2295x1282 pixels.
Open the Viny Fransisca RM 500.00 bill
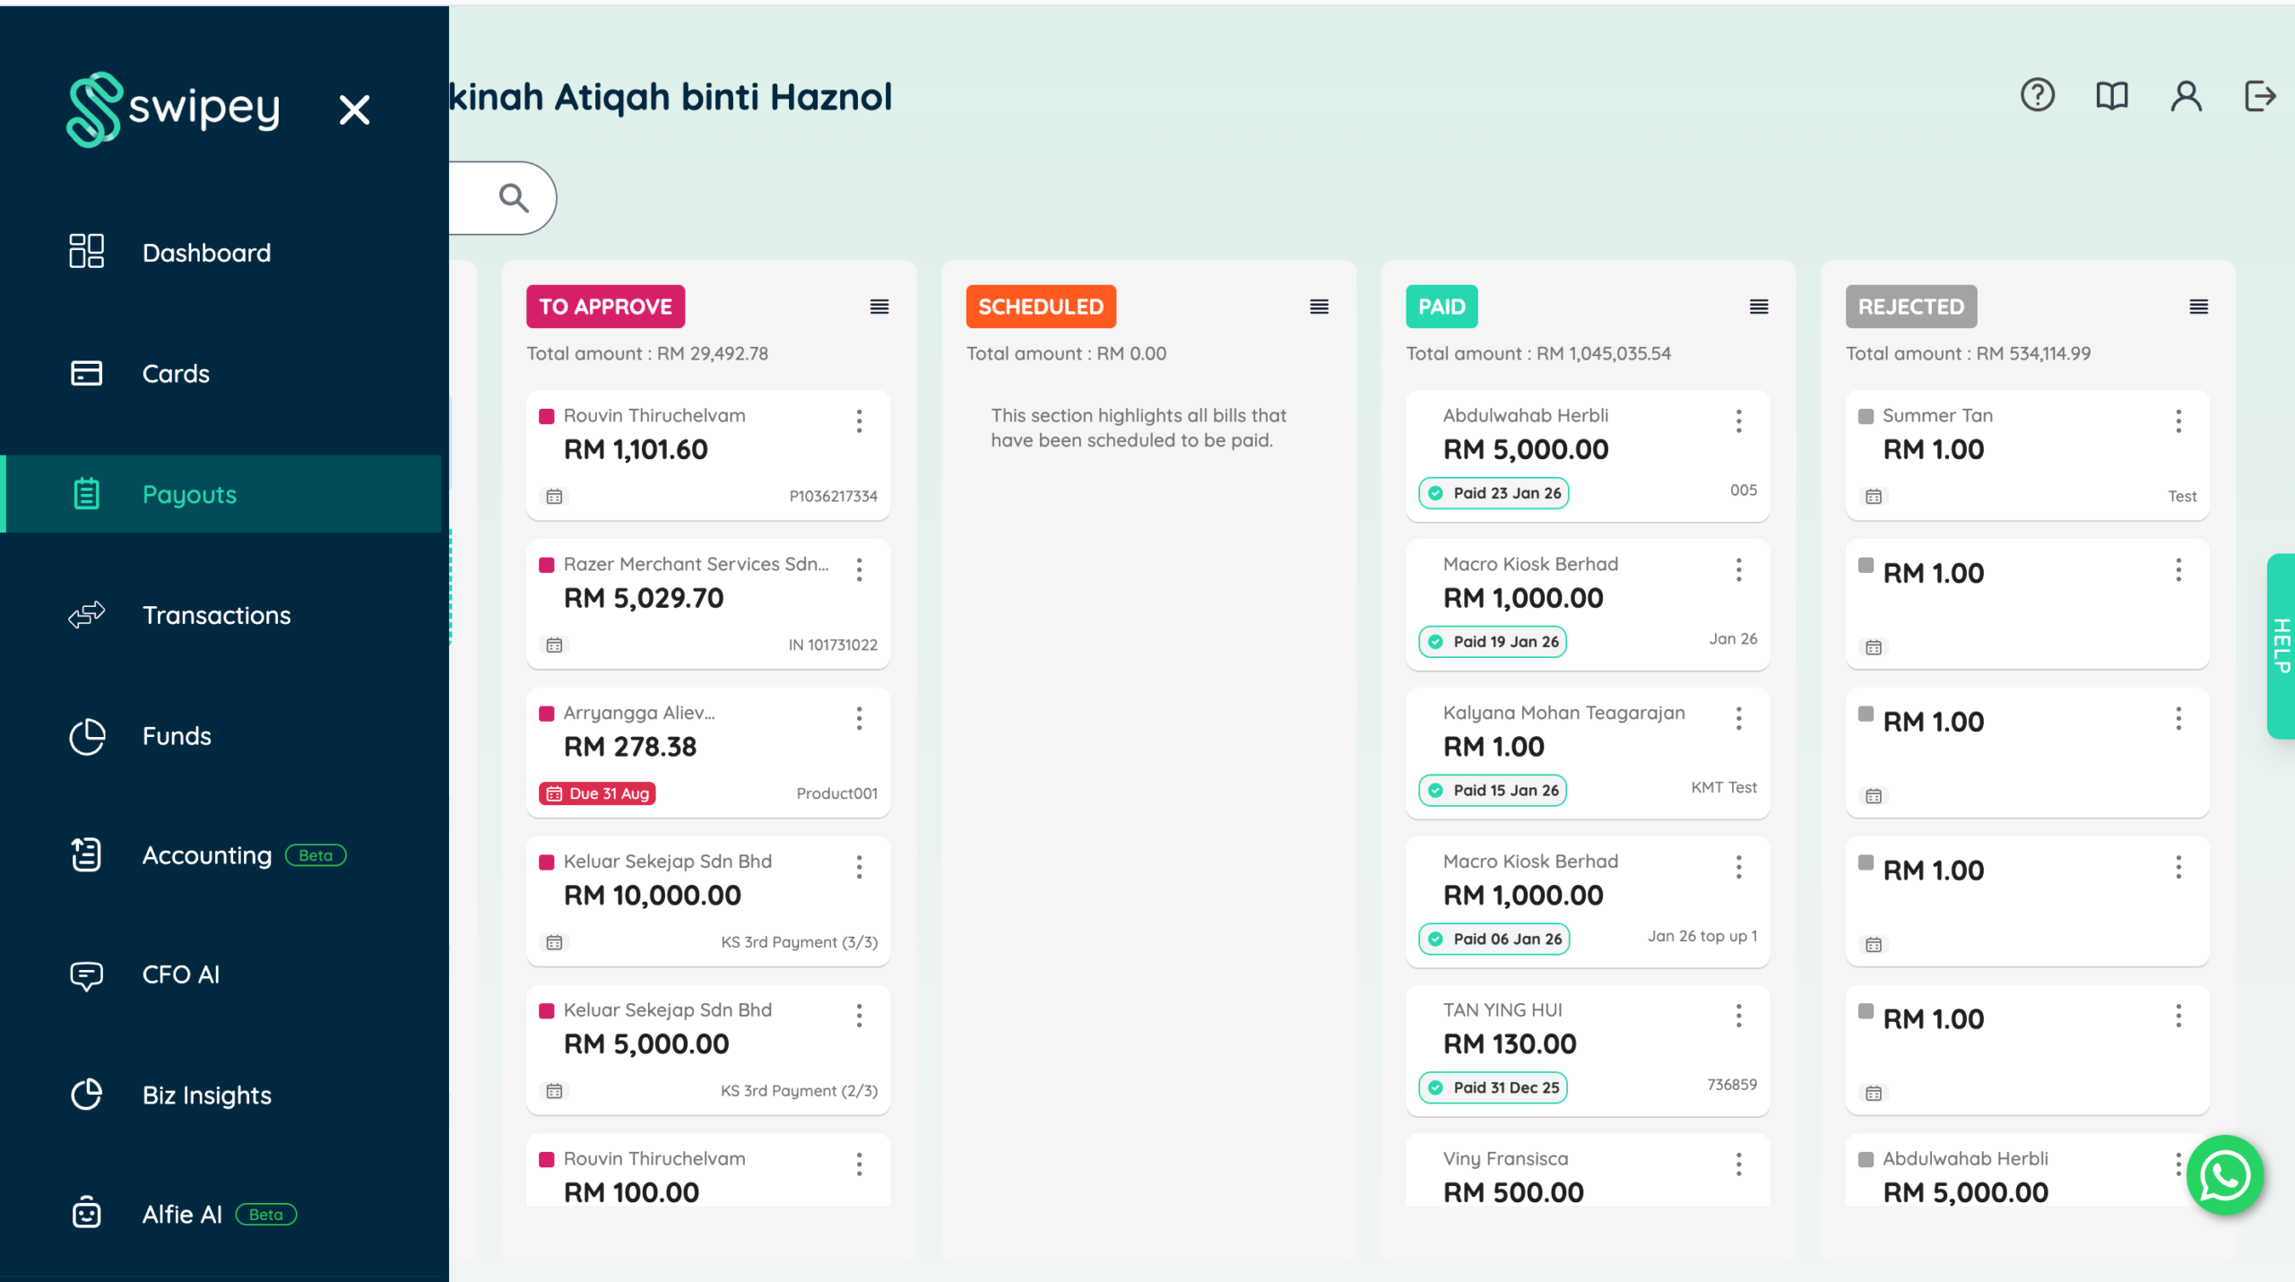[x=1588, y=1170]
